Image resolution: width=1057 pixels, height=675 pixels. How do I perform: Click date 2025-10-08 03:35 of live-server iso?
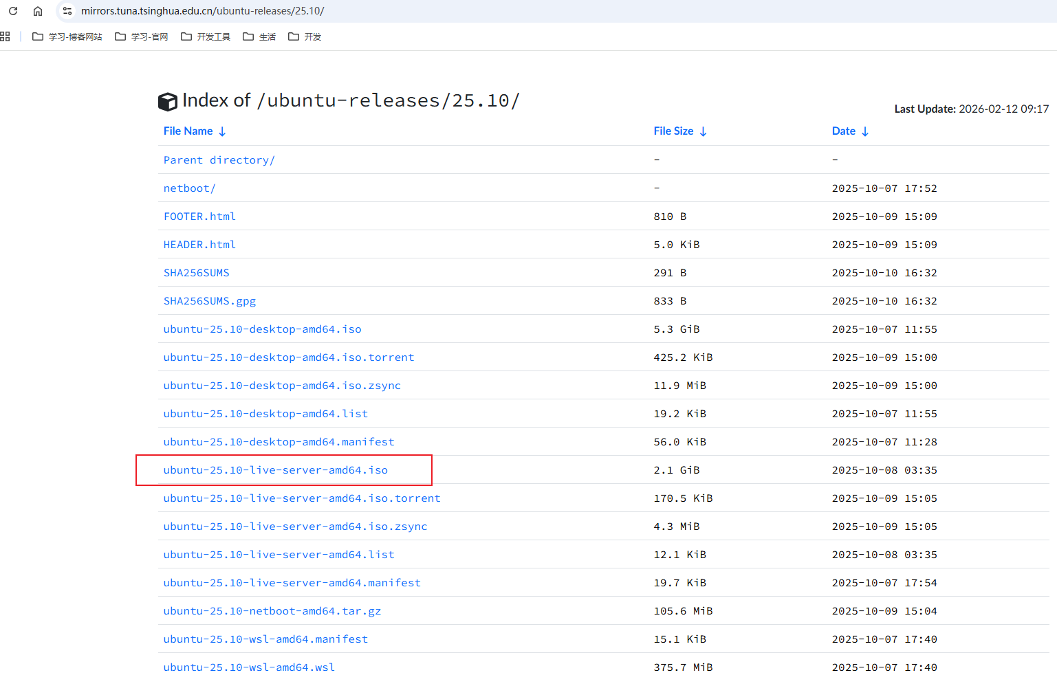884,470
